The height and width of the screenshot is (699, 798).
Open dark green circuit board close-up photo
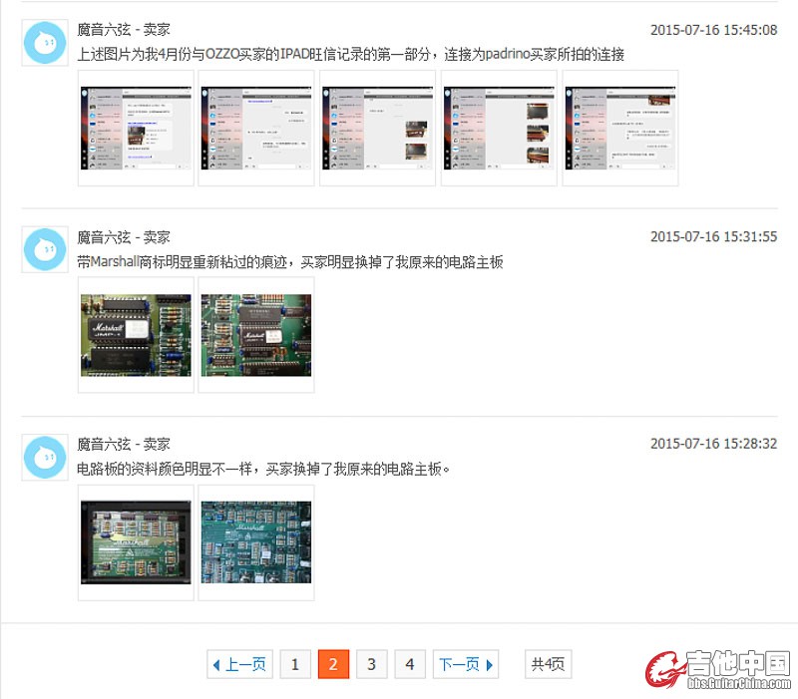point(256,542)
